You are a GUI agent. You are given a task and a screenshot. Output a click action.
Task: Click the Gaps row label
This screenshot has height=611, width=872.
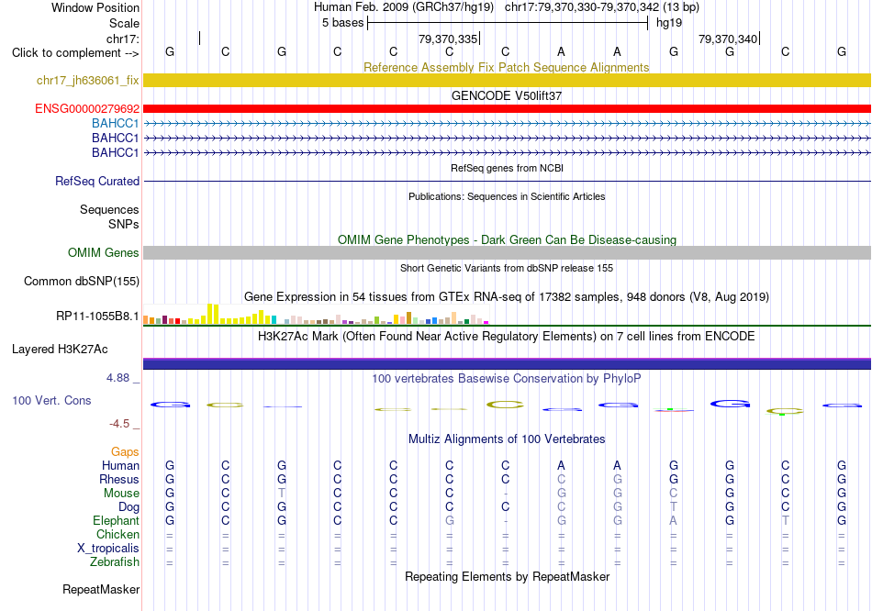pos(125,451)
